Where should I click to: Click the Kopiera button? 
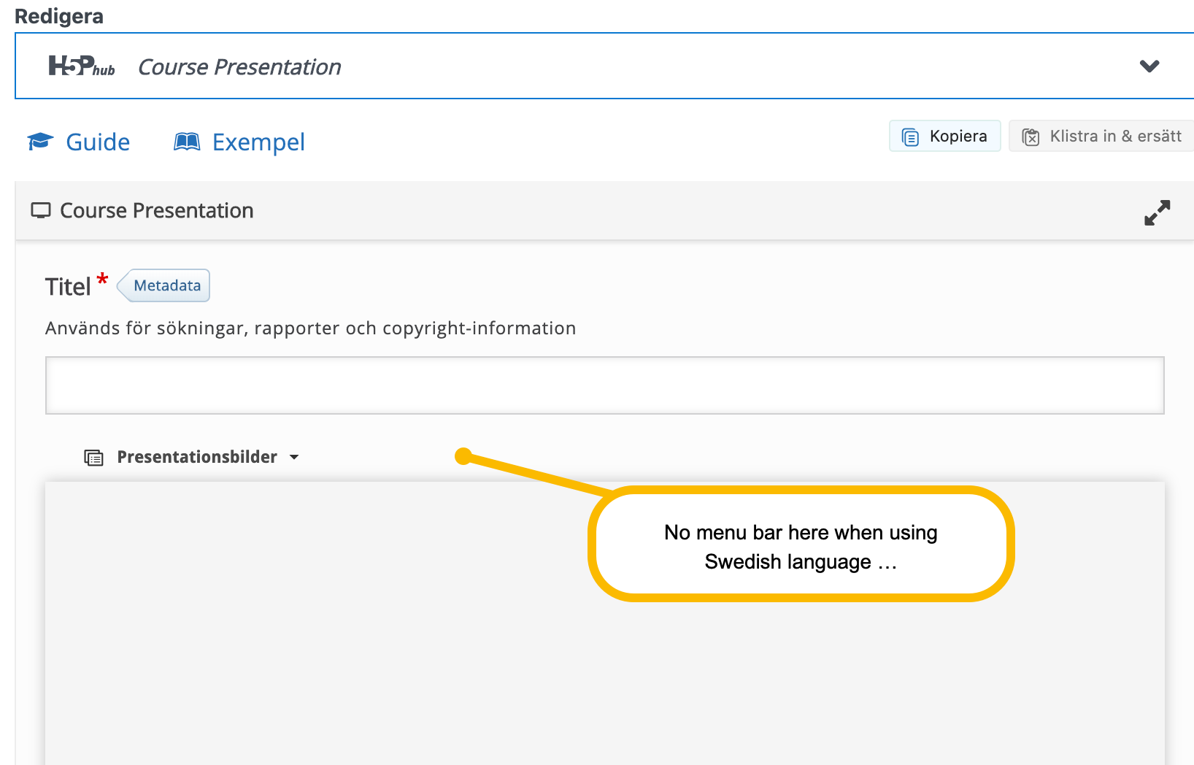(944, 136)
